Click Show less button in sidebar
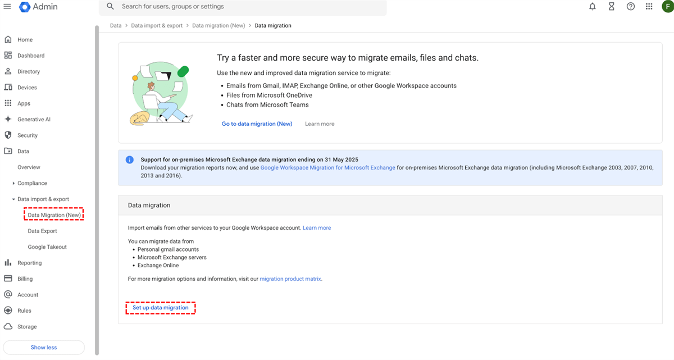This screenshot has width=674, height=360. click(x=44, y=347)
